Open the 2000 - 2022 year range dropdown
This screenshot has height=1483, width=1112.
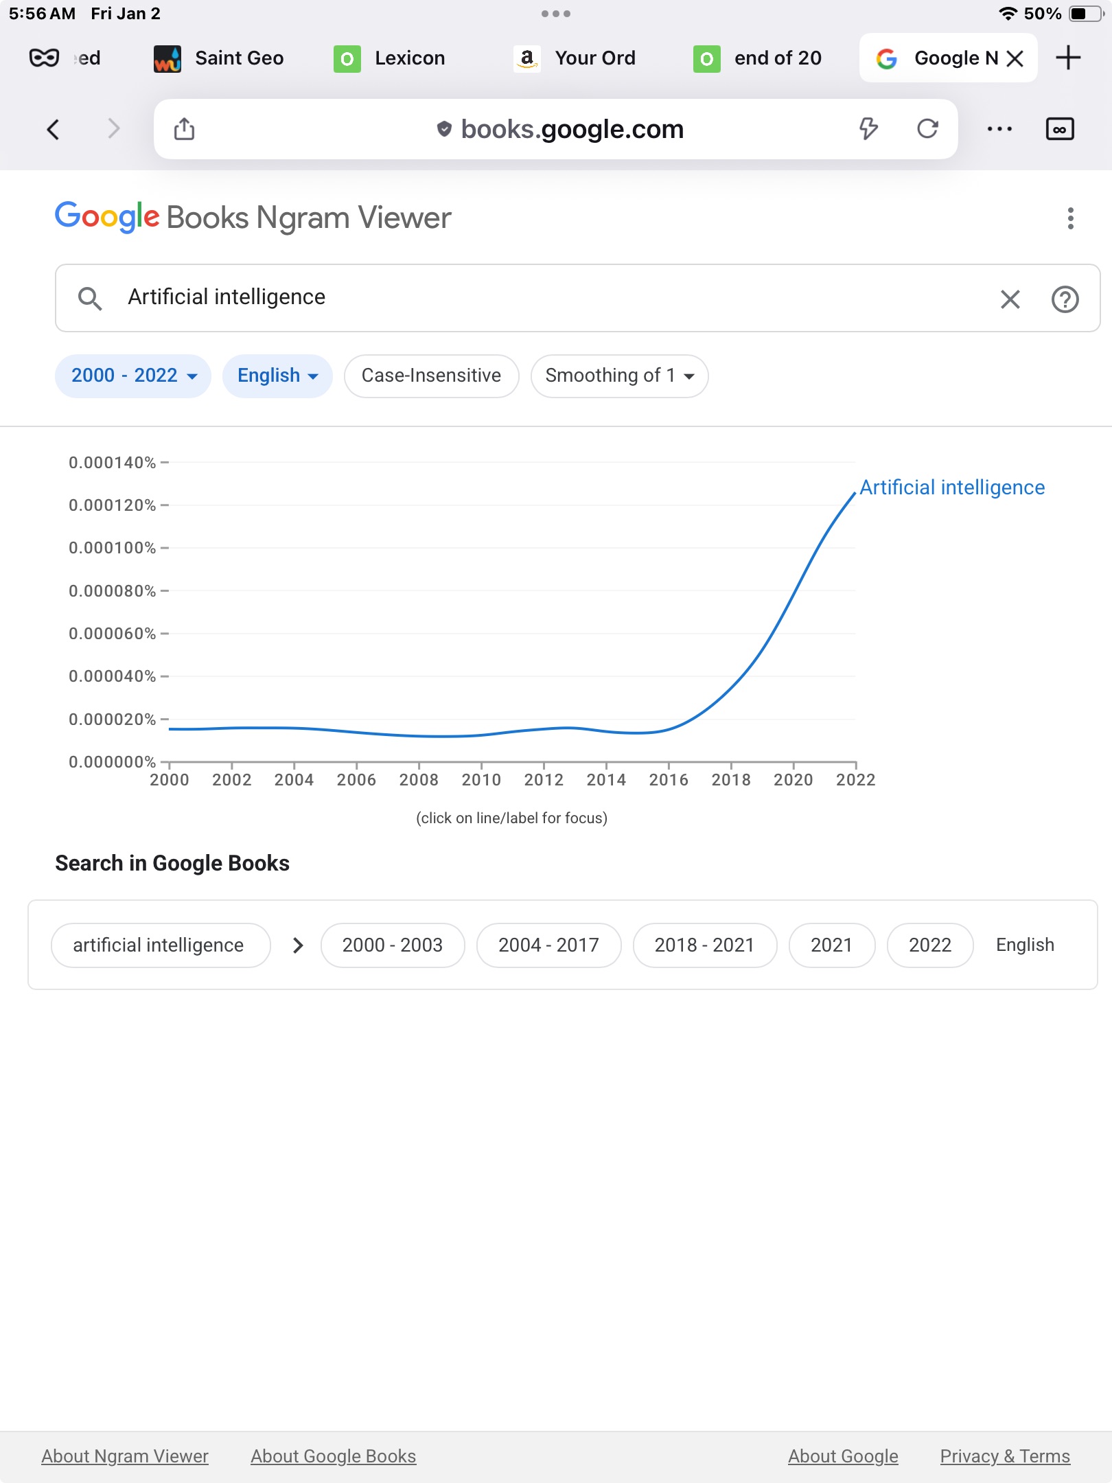(133, 376)
